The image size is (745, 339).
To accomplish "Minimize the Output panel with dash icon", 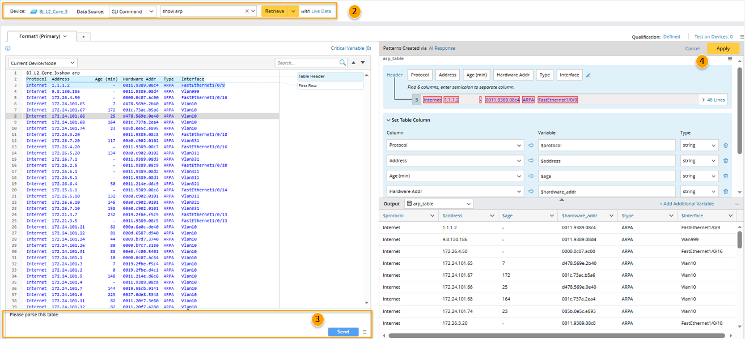I will point(737,204).
